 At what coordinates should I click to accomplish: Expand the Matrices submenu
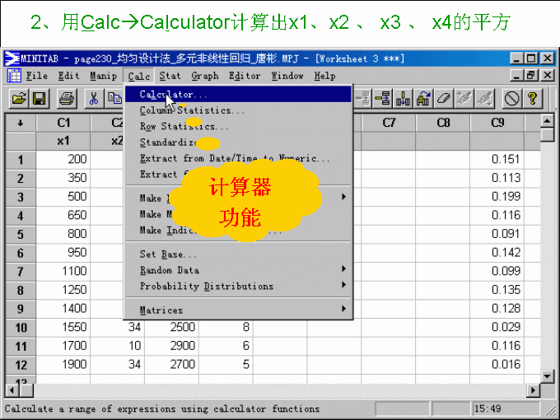click(161, 310)
